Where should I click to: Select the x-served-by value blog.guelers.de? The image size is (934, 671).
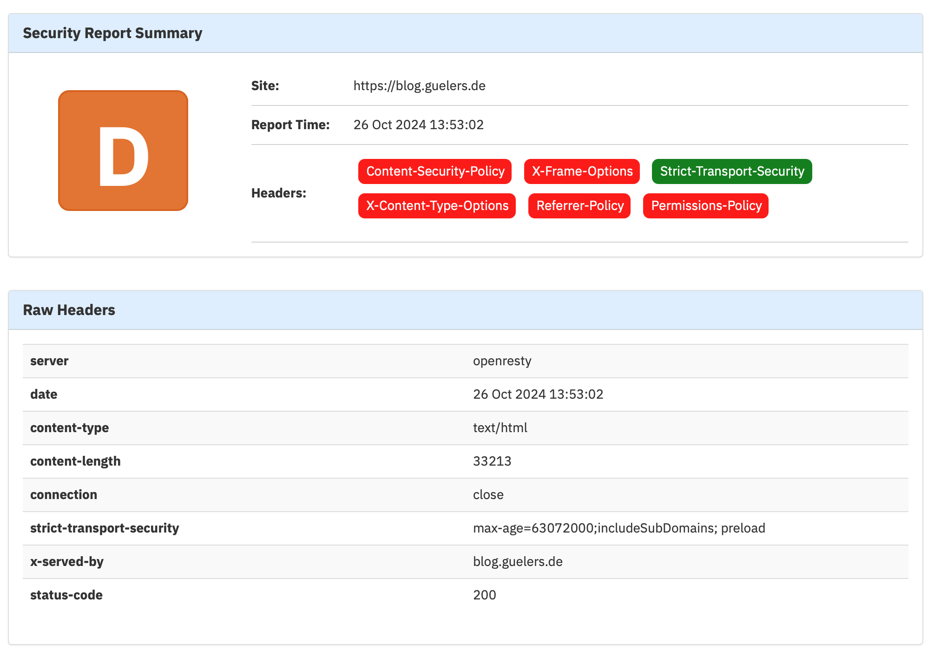[518, 562]
